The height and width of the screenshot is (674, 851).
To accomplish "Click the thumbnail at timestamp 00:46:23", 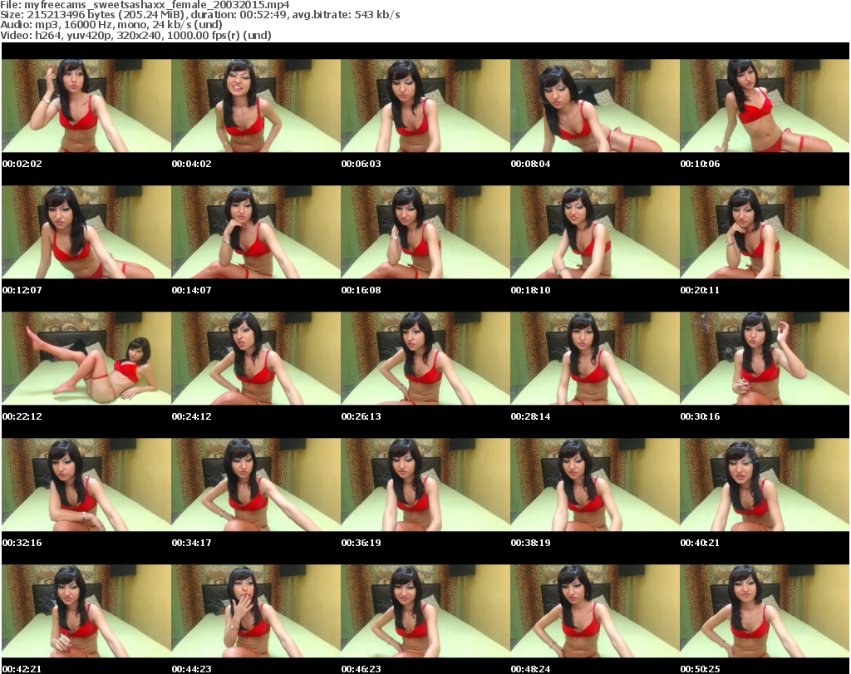I will click(425, 611).
